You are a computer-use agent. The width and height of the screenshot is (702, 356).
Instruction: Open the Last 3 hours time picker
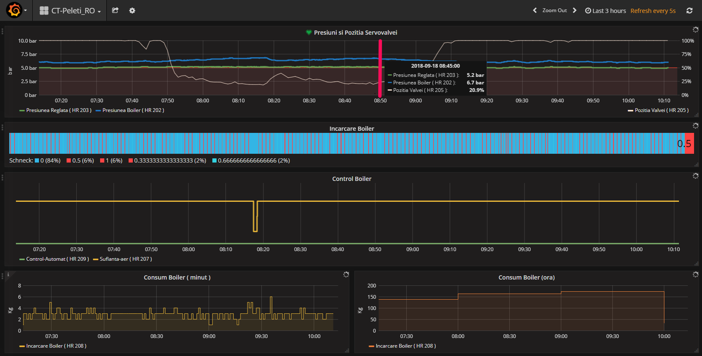coord(605,10)
